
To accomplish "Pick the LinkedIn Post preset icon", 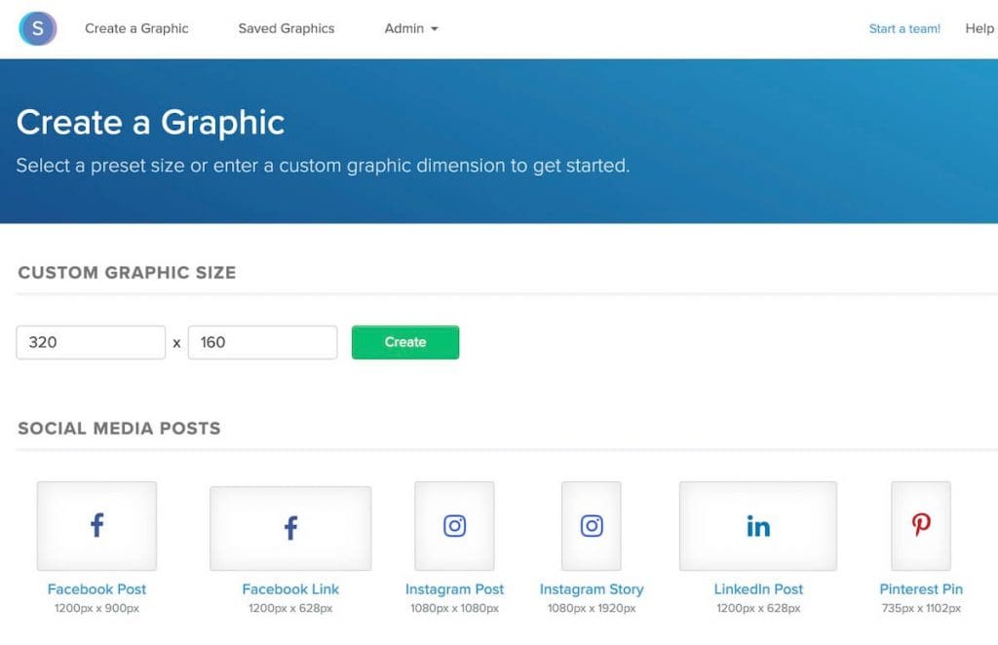I will [758, 525].
